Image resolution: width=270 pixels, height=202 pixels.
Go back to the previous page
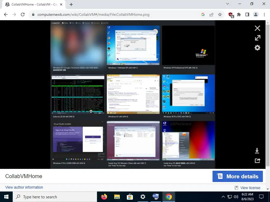(6, 14)
